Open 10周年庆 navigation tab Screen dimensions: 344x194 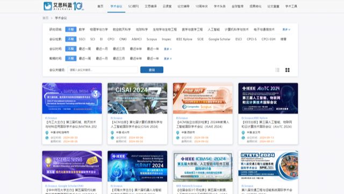point(202,6)
